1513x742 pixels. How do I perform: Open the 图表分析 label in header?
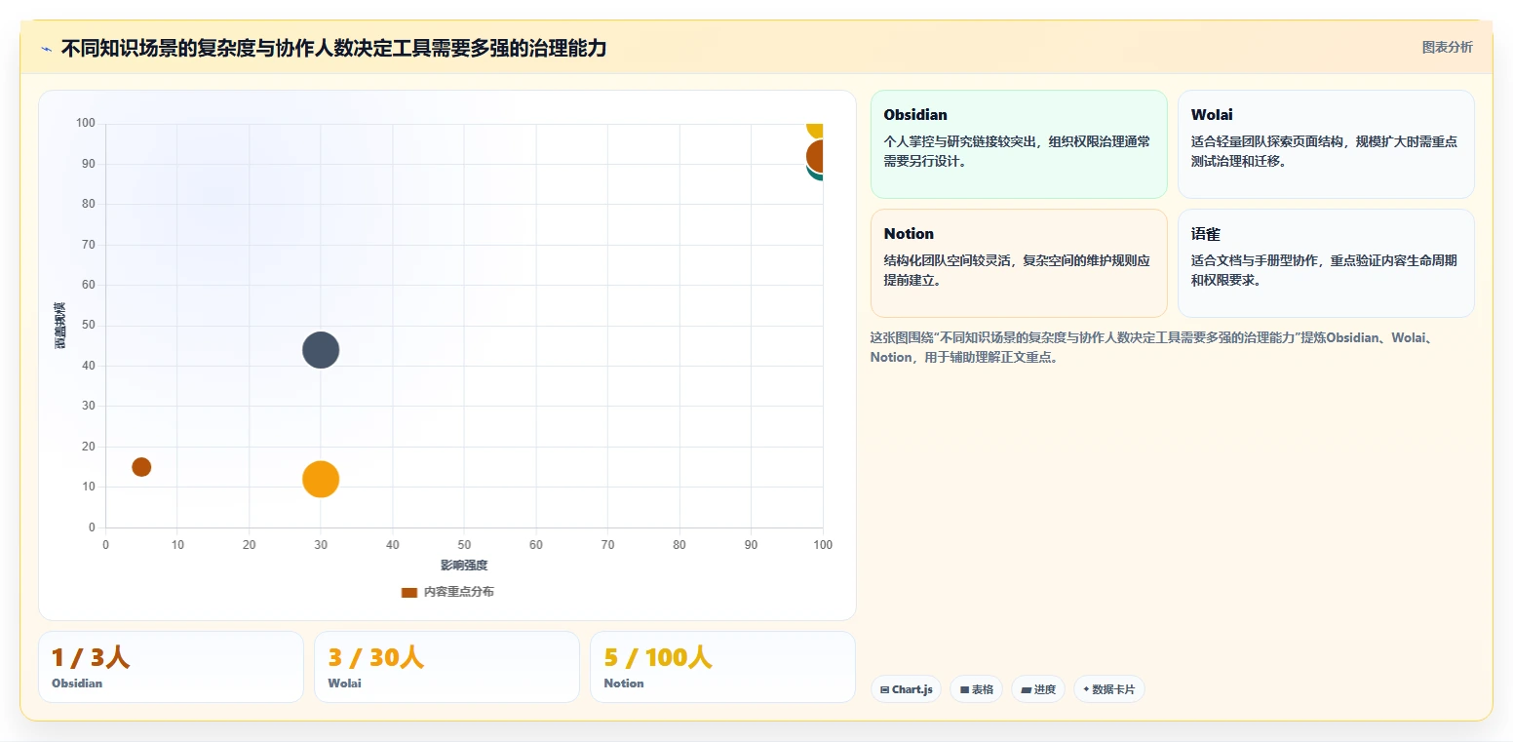point(1447,47)
